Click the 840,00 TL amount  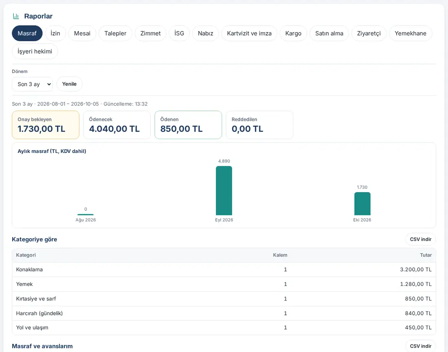click(x=418, y=313)
